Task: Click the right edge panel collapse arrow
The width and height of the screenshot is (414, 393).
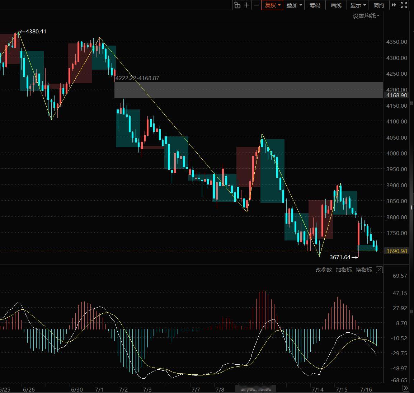Action: tap(411, 207)
